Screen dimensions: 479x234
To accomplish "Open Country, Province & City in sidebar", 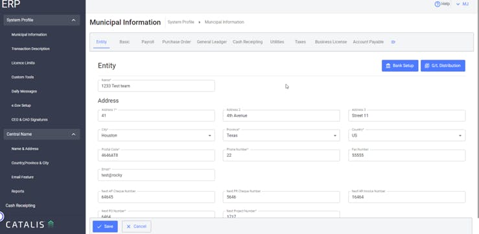I will point(30,163).
